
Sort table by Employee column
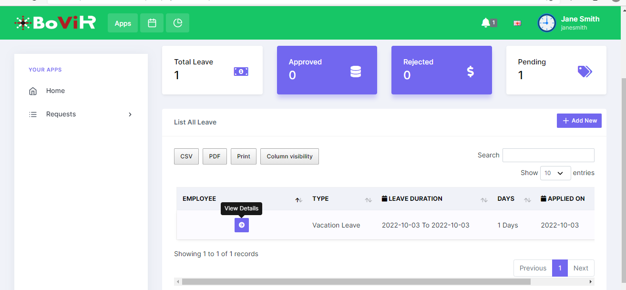[x=299, y=200]
